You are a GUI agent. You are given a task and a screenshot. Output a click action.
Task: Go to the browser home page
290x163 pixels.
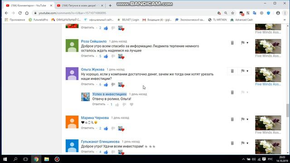(x=27, y=13)
